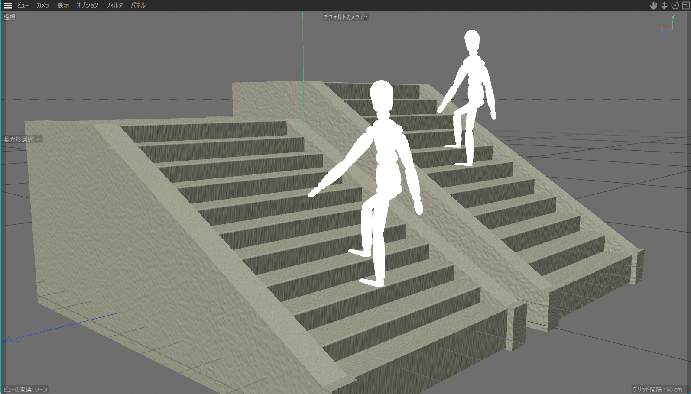Click the pan view hand icon
The width and height of the screenshot is (691, 394).
[653, 6]
